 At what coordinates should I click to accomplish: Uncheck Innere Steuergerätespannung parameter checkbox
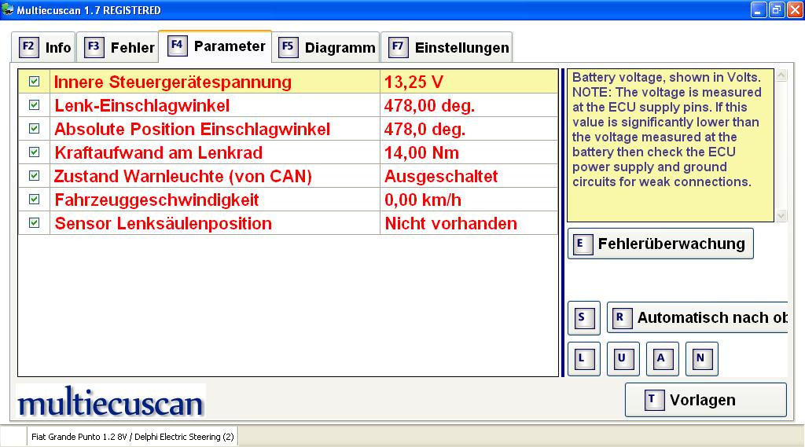pyautogui.click(x=34, y=82)
